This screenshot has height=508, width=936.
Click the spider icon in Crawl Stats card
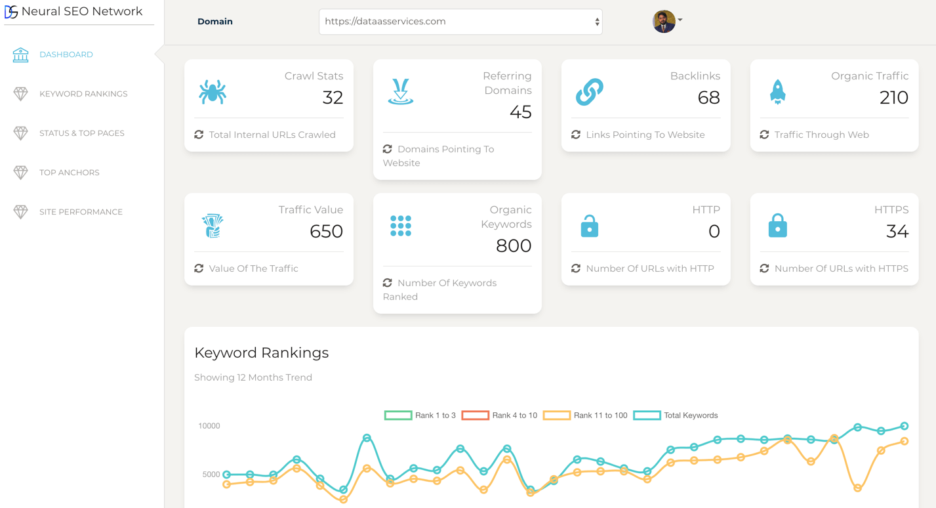[x=213, y=92]
